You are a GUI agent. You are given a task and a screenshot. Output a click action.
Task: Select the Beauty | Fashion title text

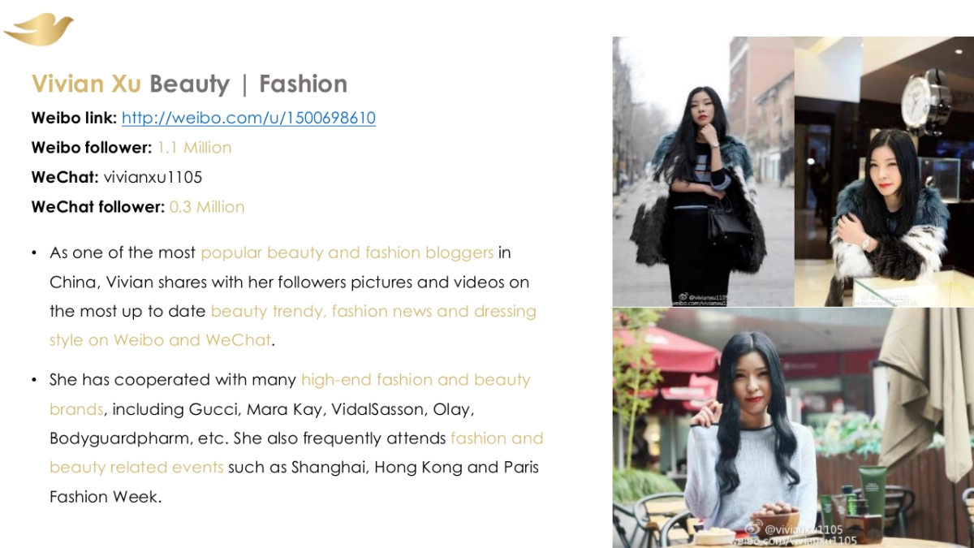coord(248,84)
